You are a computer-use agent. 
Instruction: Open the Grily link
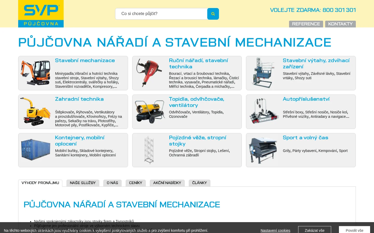(x=286, y=151)
